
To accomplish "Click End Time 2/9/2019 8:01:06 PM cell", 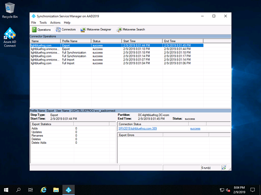I will pos(177,63).
